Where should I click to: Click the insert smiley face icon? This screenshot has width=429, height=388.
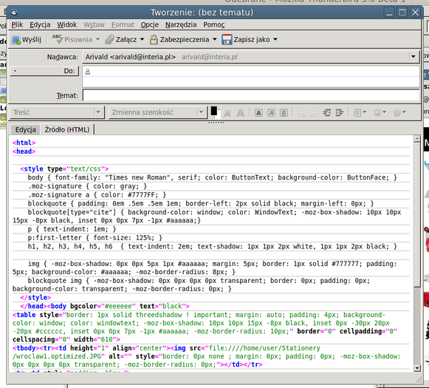[397, 112]
